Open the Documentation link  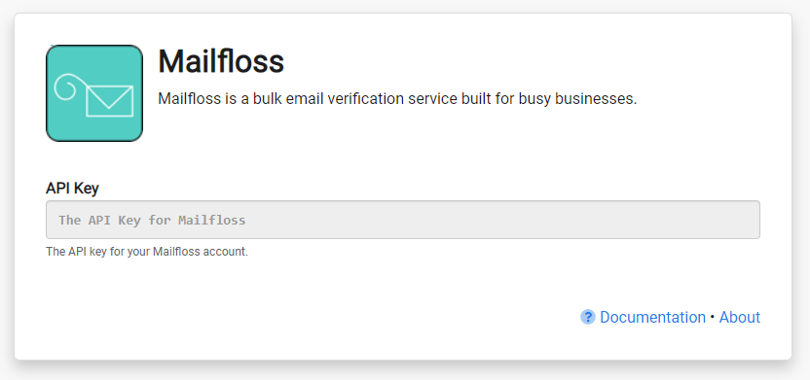click(x=652, y=317)
